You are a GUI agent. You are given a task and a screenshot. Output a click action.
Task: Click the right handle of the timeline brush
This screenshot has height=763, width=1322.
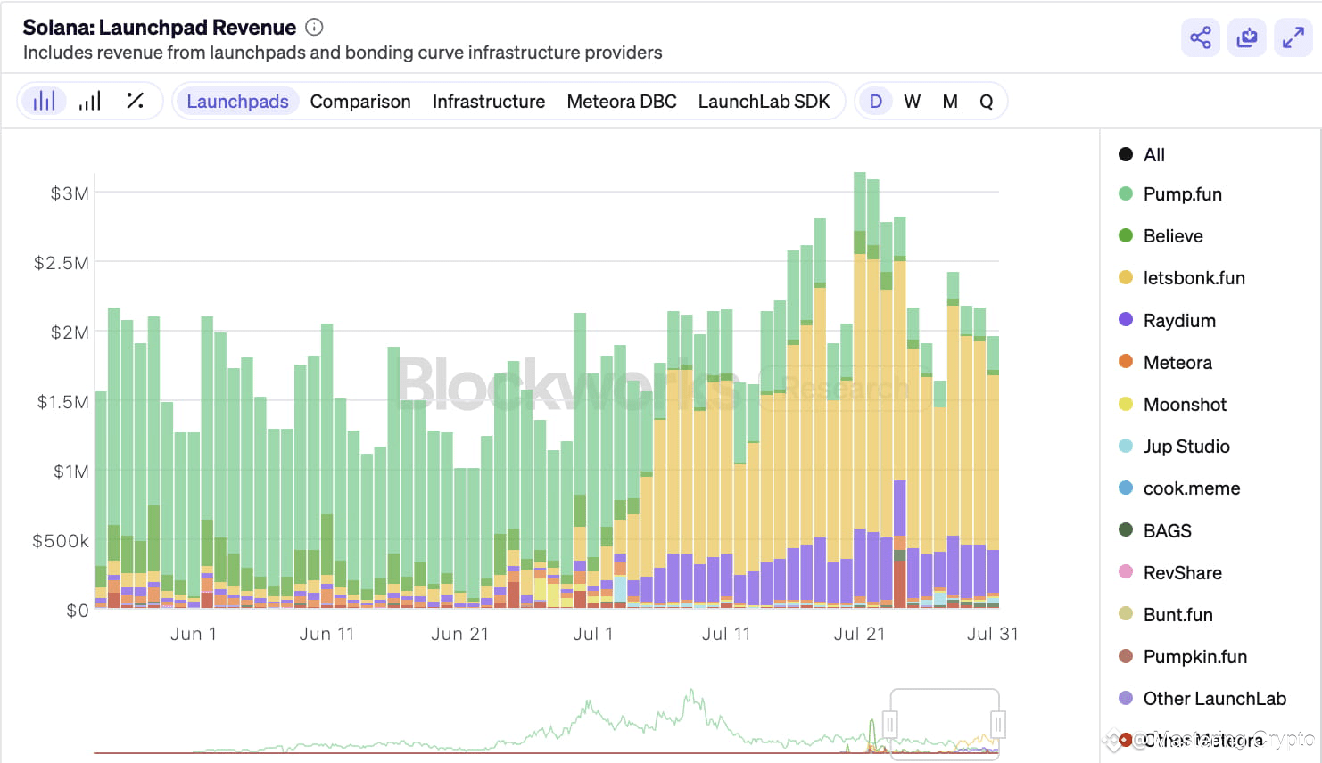(x=996, y=723)
